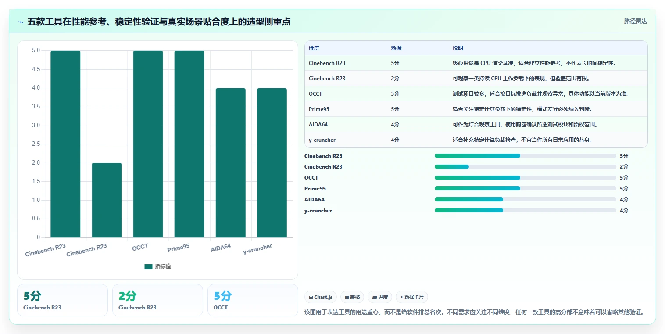Select the 表格 chip
Image resolution: width=665 pixels, height=334 pixels.
coord(352,297)
